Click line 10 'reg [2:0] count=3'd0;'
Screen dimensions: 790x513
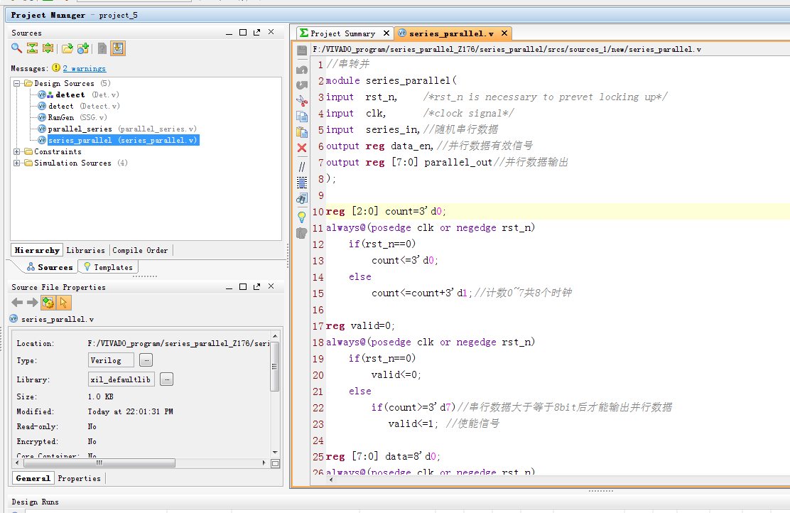point(386,211)
